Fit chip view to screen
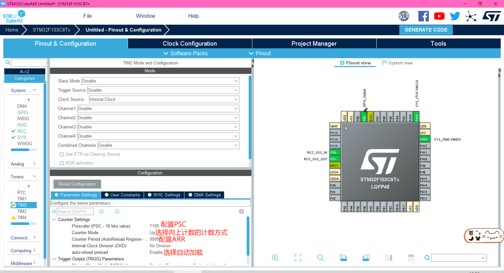This screenshot has width=504, height=273. click(298, 258)
